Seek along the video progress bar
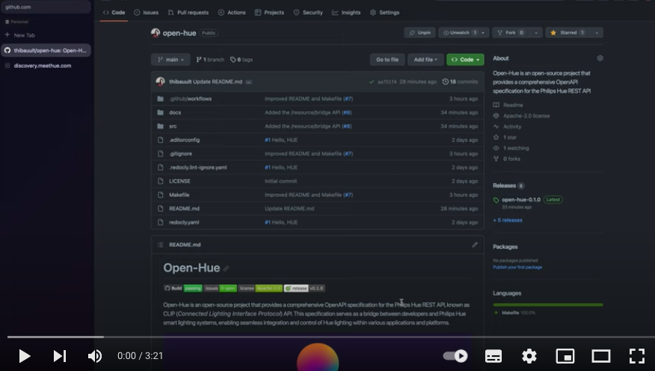The height and width of the screenshot is (371, 655). coord(330,337)
